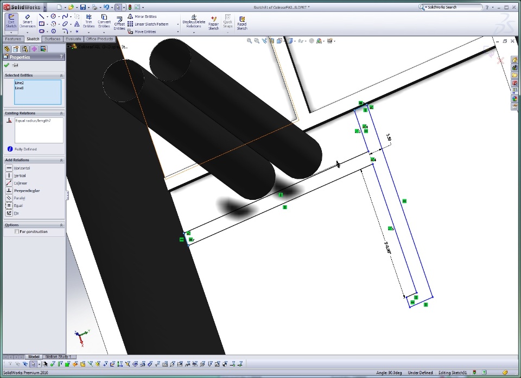
Task: Add a Collinear relation
Action: (x=17, y=183)
